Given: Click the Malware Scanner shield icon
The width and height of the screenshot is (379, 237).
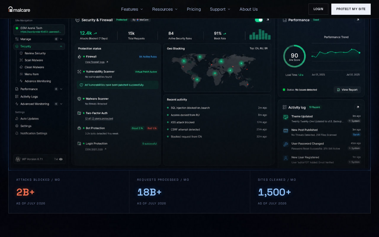Looking at the screenshot, I should click(79, 99).
